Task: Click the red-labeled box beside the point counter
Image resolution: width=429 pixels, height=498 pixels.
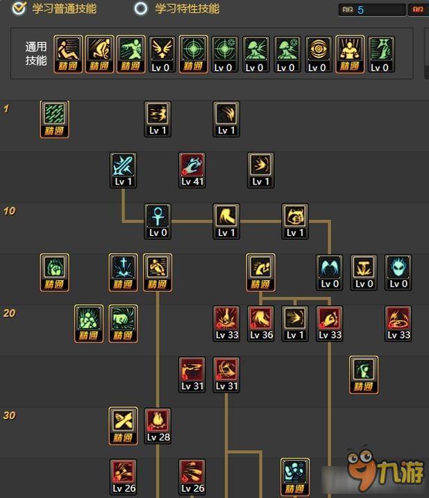Action: [x=418, y=10]
